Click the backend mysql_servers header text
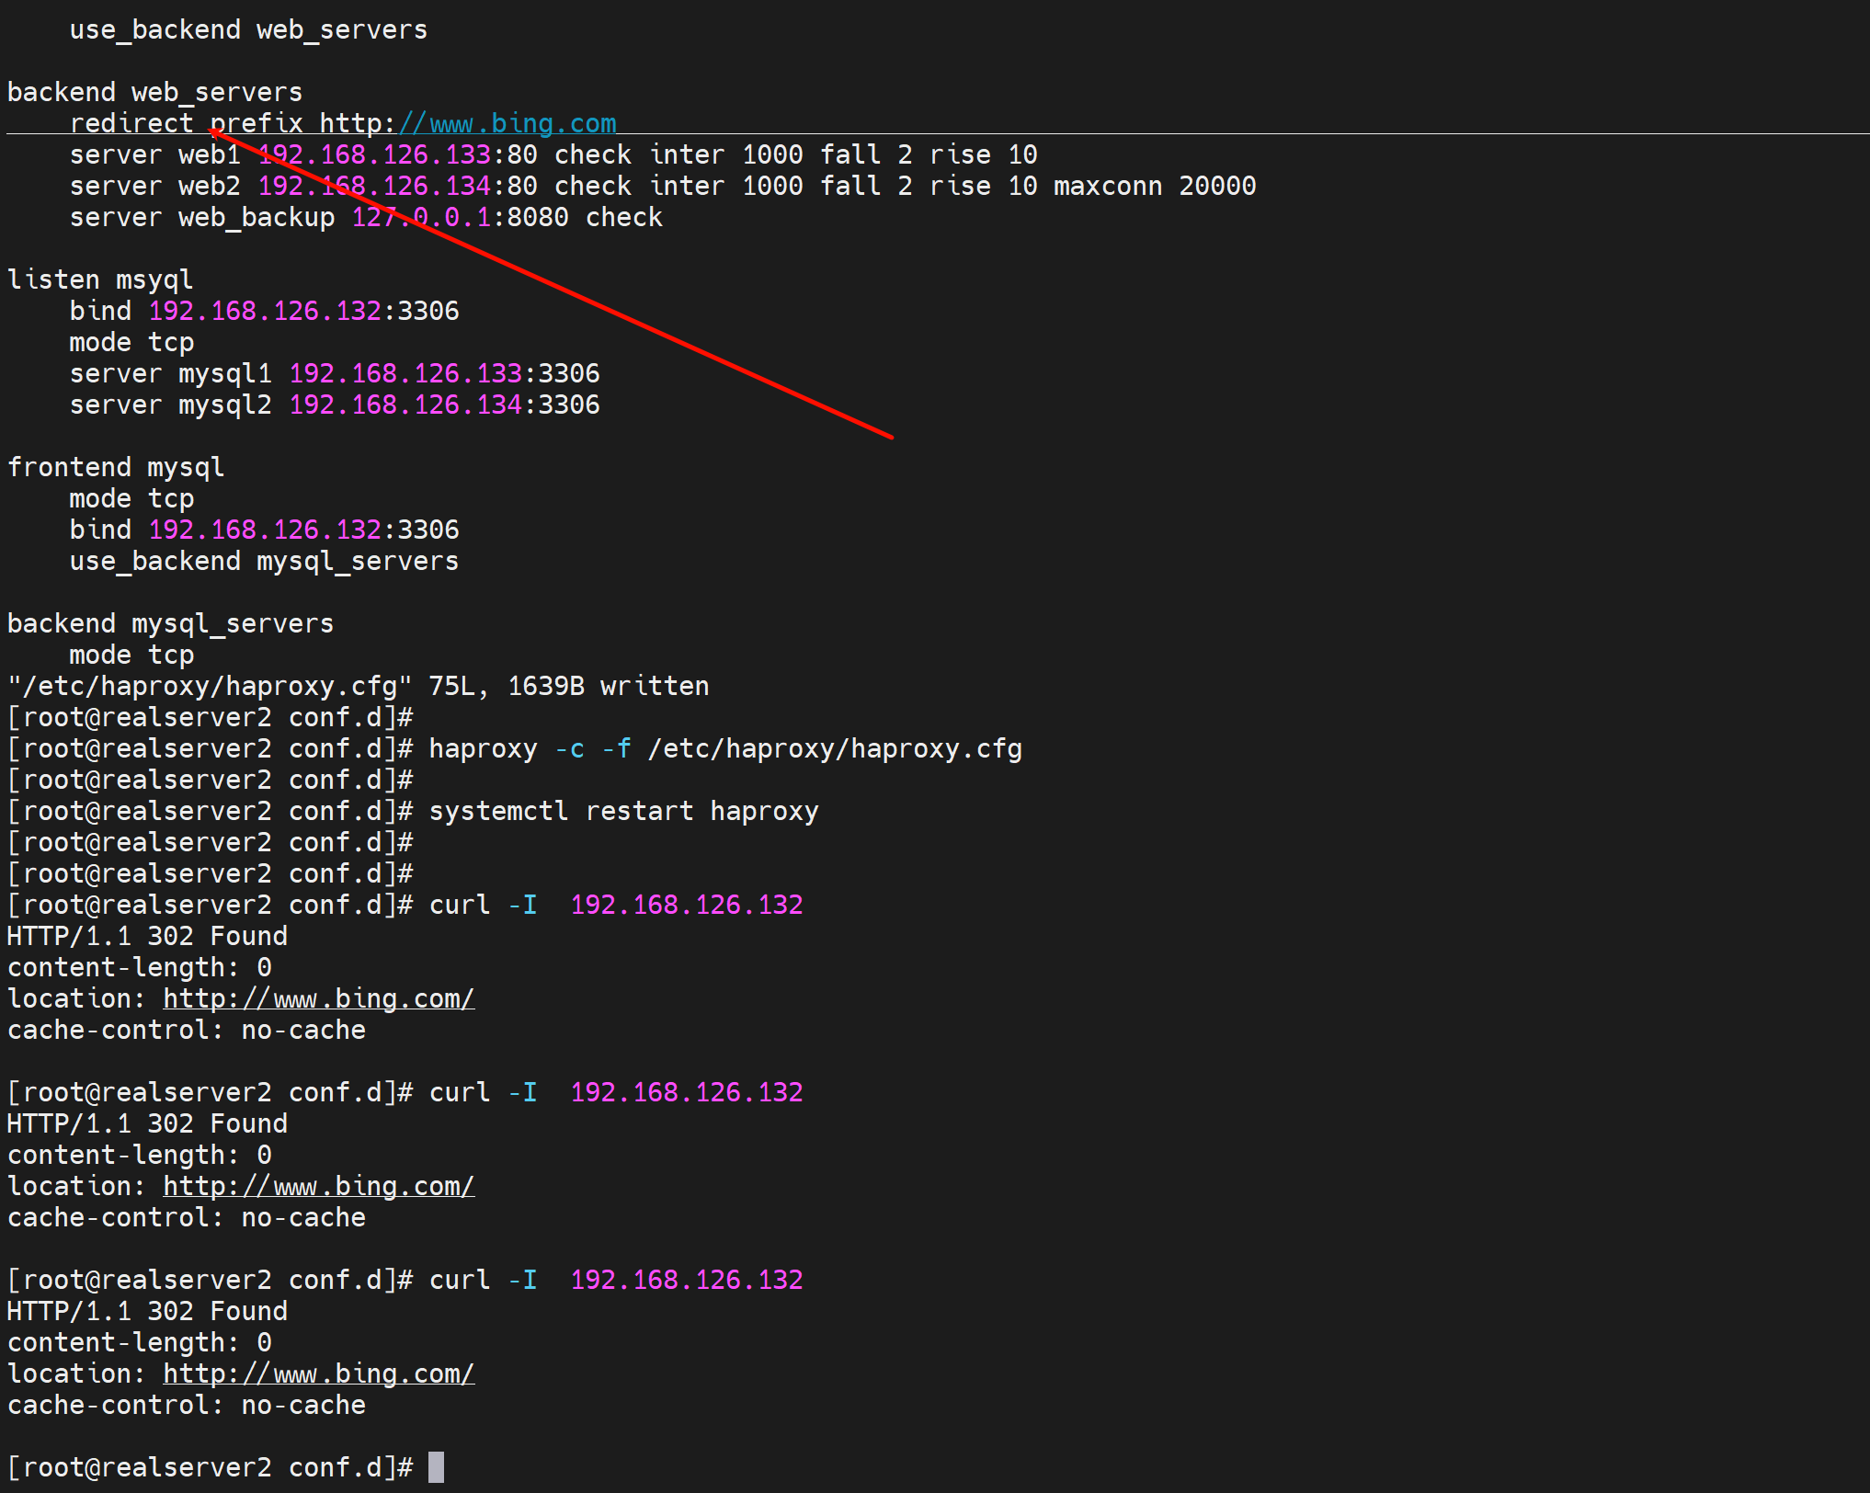Screen dimensions: 1870x1493 click(170, 623)
